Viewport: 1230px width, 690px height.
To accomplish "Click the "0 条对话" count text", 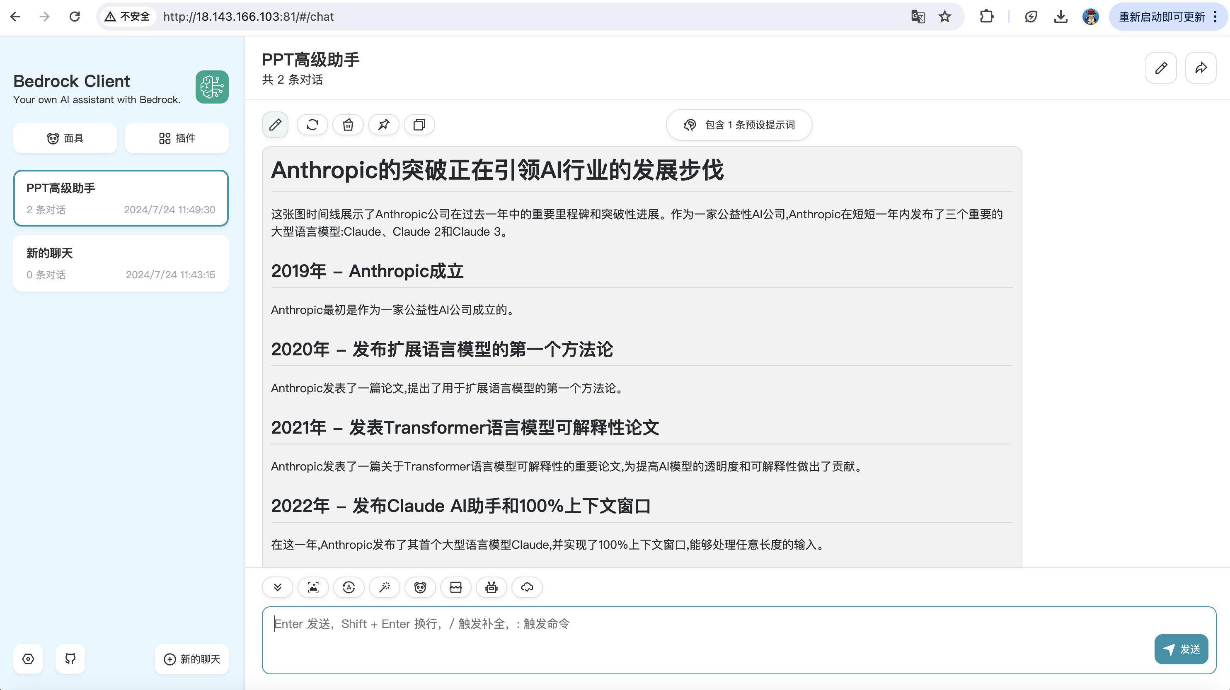I will click(46, 275).
